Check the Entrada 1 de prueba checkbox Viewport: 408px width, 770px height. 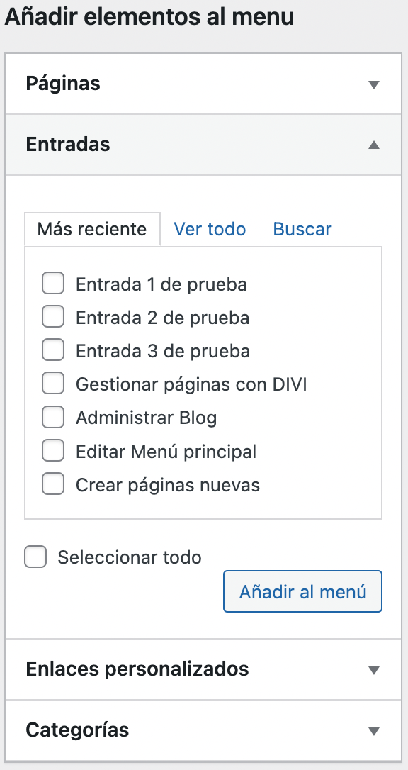click(53, 284)
